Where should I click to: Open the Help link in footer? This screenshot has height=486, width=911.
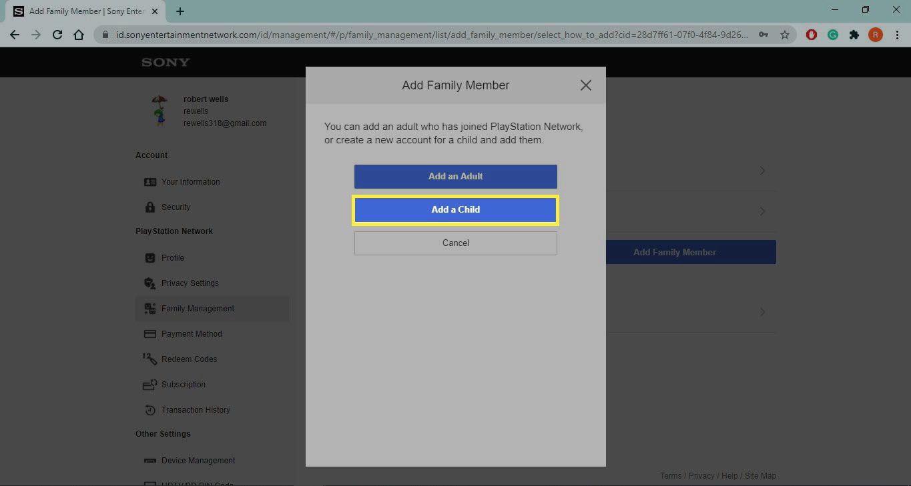(x=729, y=476)
